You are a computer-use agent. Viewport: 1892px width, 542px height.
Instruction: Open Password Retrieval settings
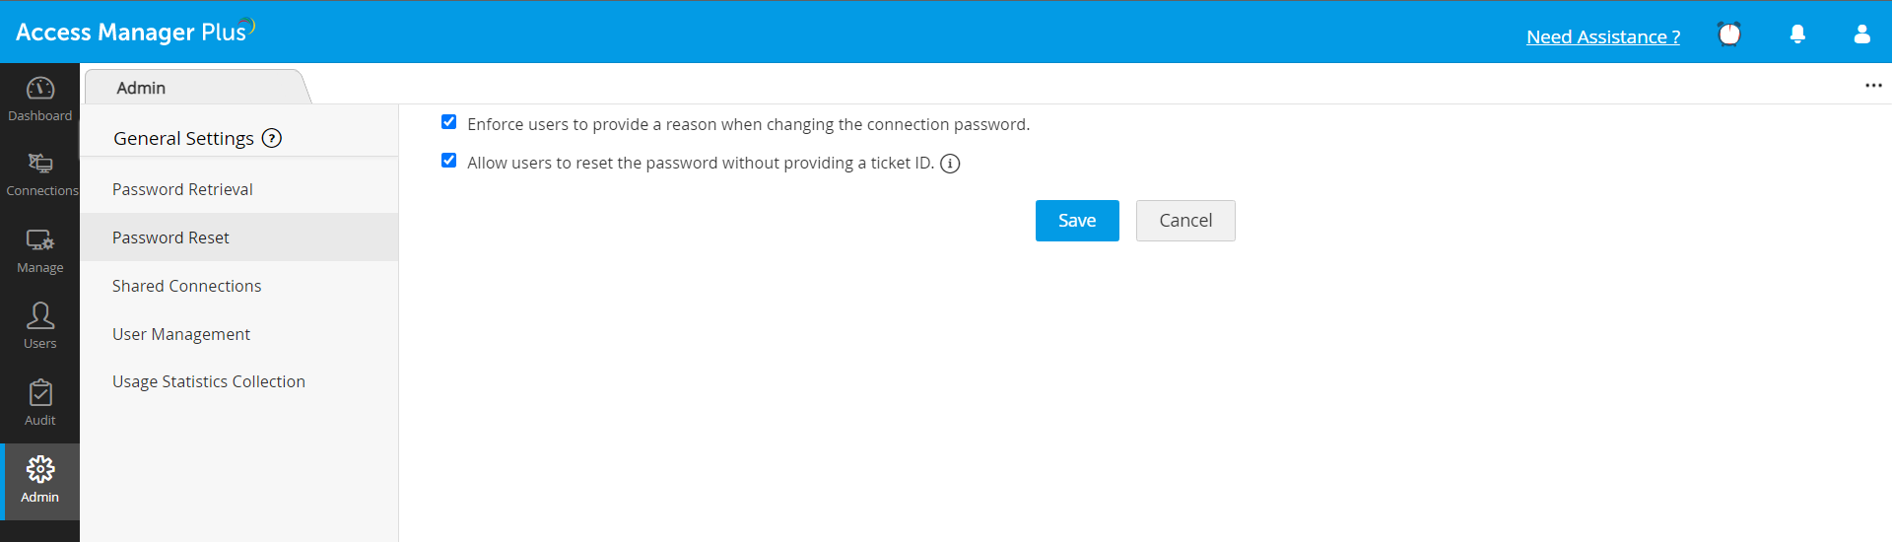point(182,189)
